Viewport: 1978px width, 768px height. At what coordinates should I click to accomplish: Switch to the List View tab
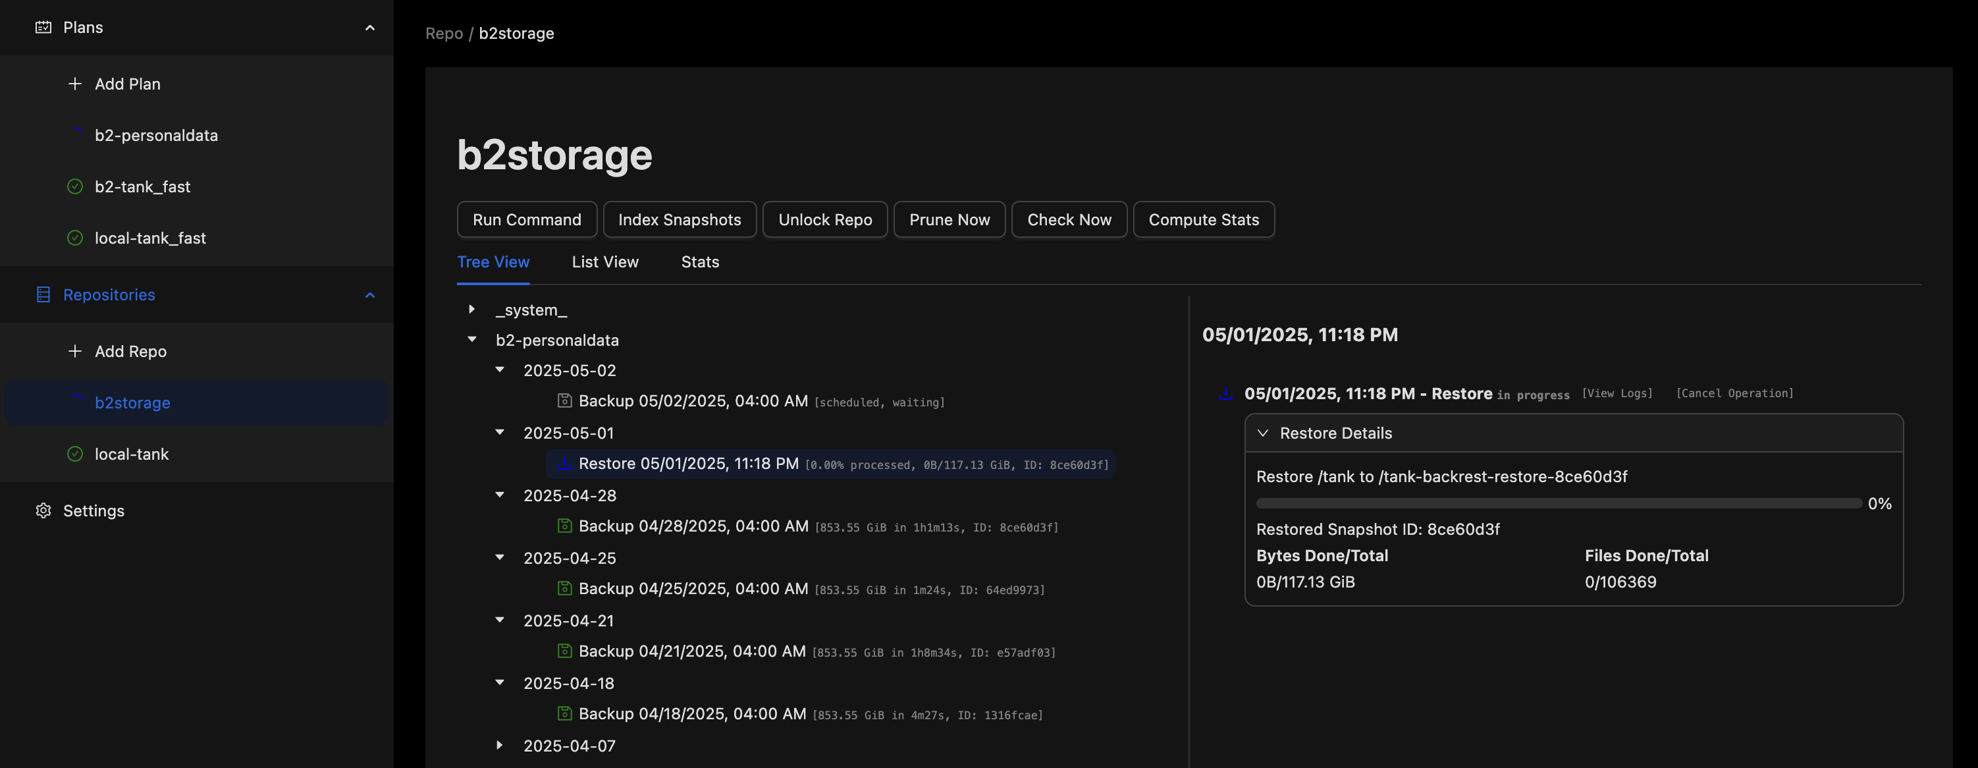(x=604, y=262)
